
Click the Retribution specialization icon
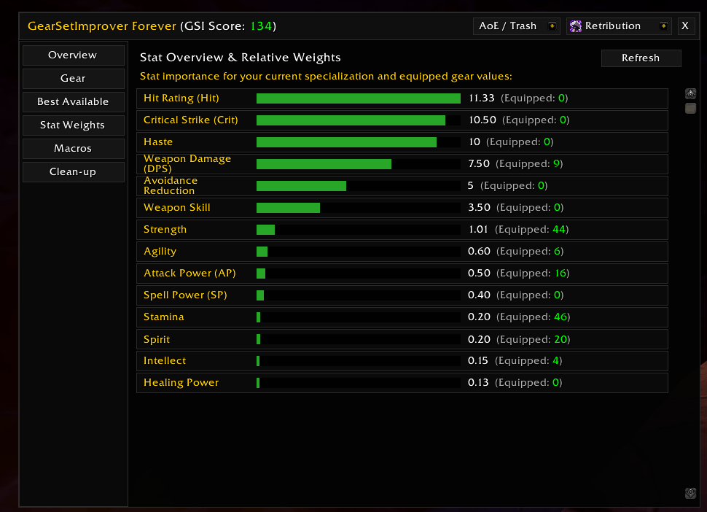575,26
